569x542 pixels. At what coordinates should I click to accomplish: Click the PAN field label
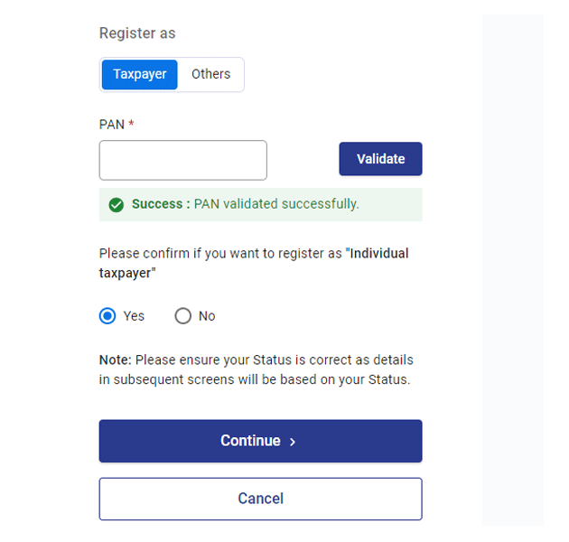(111, 125)
